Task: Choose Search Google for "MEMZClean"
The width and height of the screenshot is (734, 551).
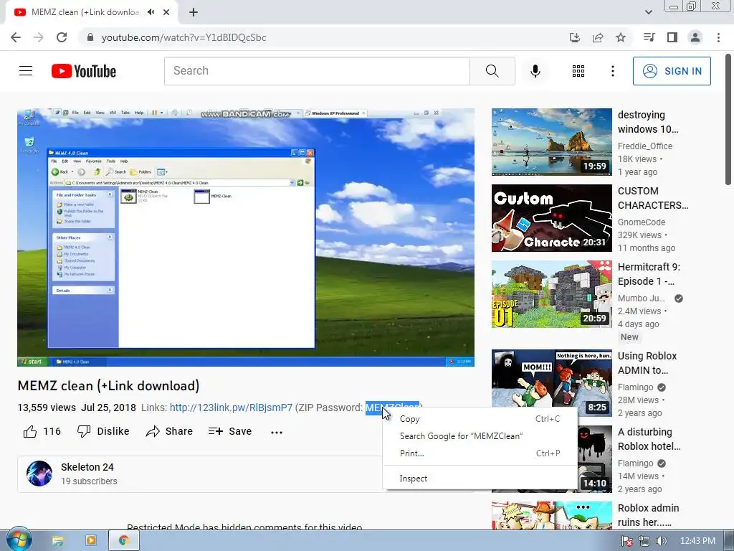Action: click(x=480, y=436)
